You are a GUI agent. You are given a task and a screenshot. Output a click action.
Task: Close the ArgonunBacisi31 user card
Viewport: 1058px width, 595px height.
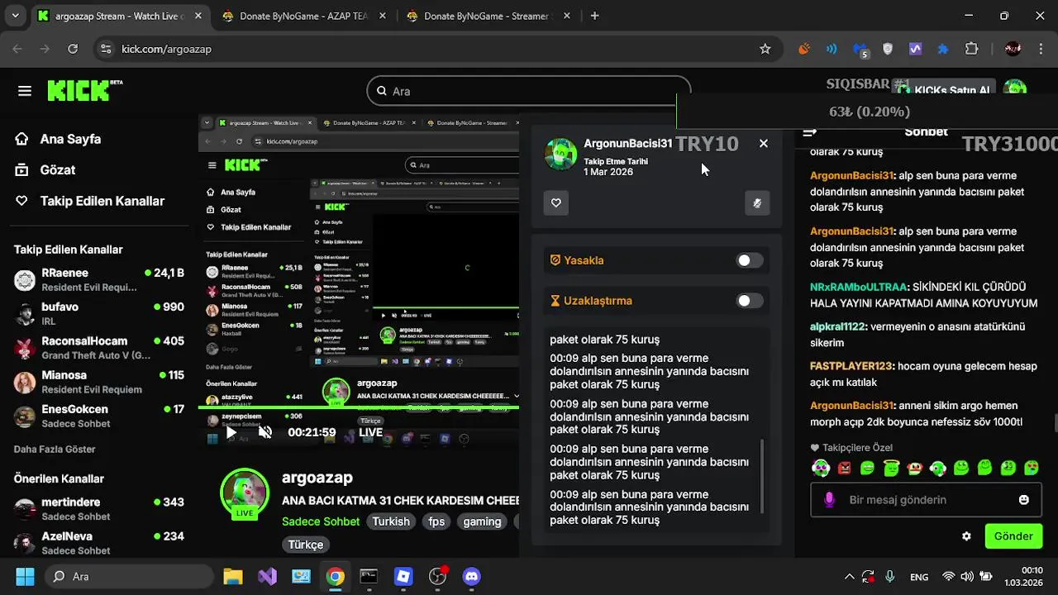click(x=764, y=143)
